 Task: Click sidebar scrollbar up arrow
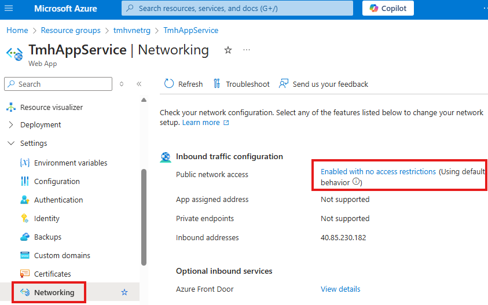click(144, 100)
